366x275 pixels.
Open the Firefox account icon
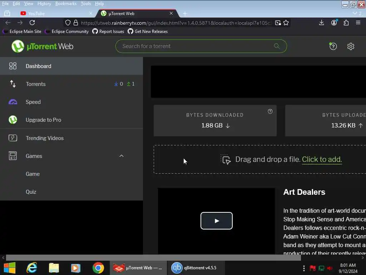pos(334,23)
